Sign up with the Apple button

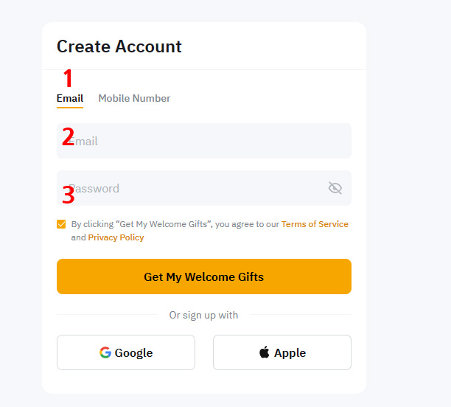282,352
